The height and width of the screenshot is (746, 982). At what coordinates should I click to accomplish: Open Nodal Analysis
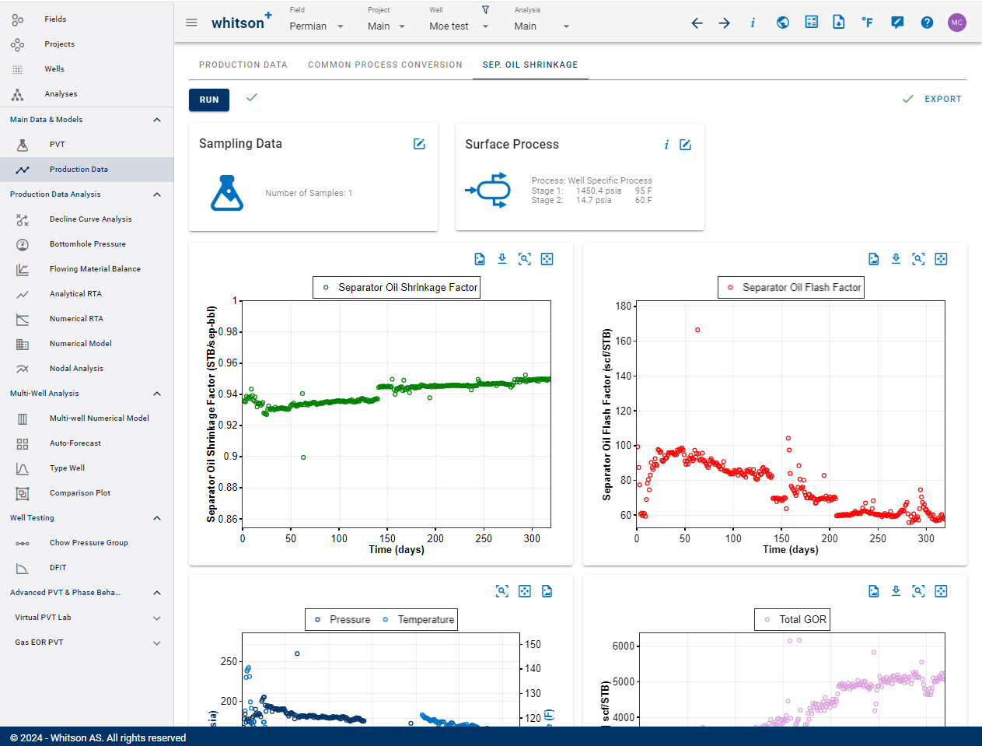86,369
